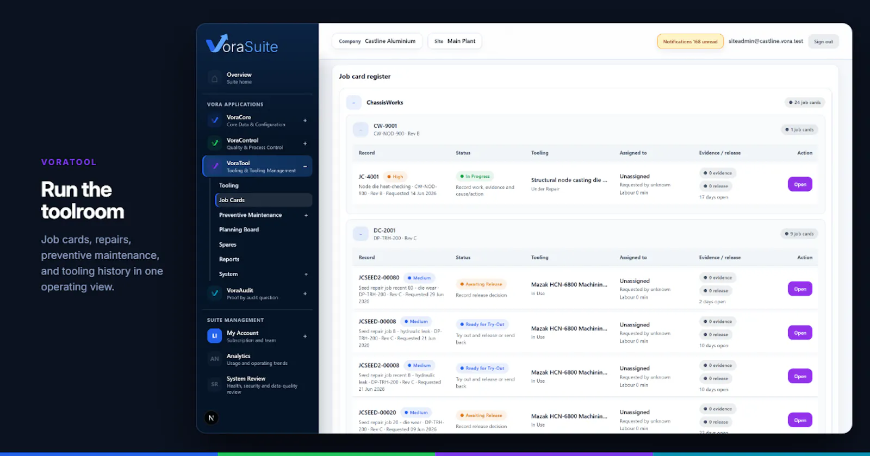The width and height of the screenshot is (870, 456).
Task: Click the 0 release chip for JC-4001
Action: (x=716, y=186)
